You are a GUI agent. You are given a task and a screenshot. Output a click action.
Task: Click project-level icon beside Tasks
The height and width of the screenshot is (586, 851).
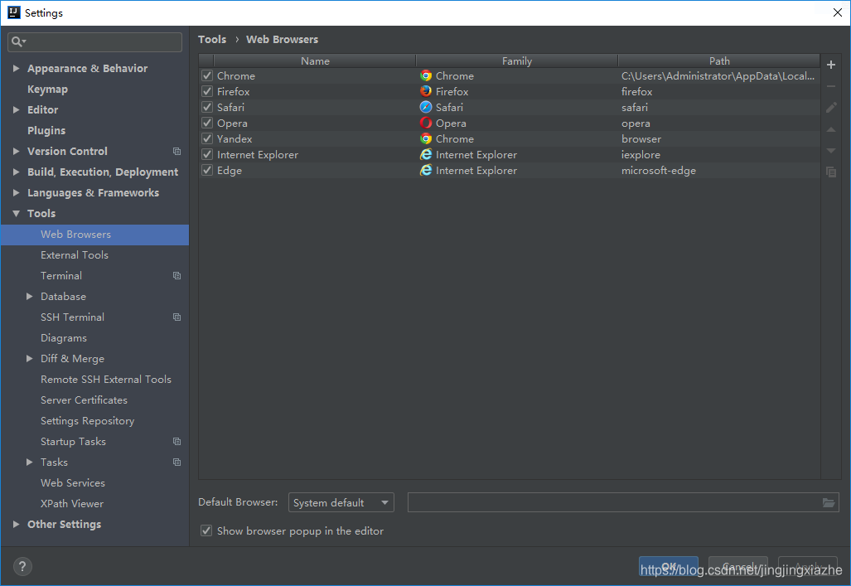click(x=177, y=463)
